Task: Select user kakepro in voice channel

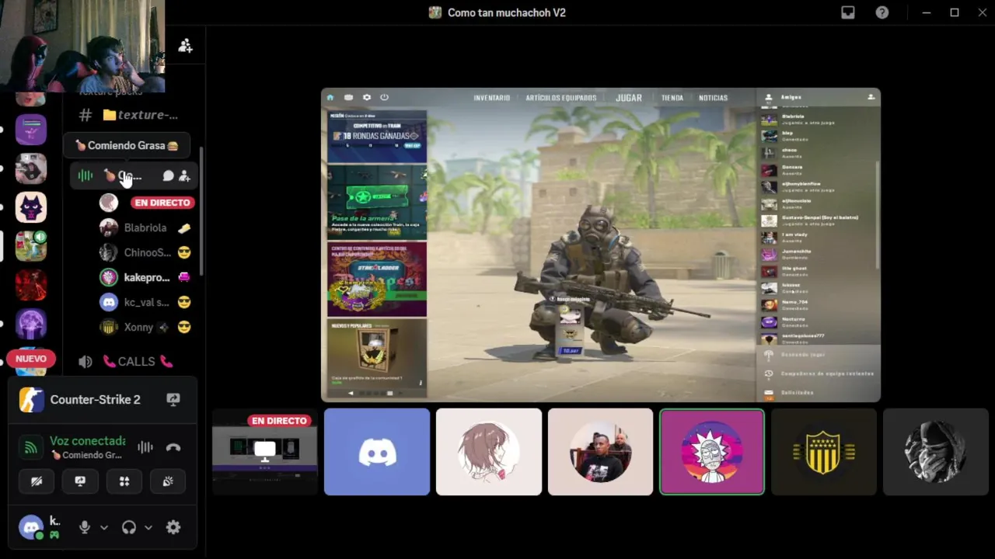Action: (x=145, y=277)
